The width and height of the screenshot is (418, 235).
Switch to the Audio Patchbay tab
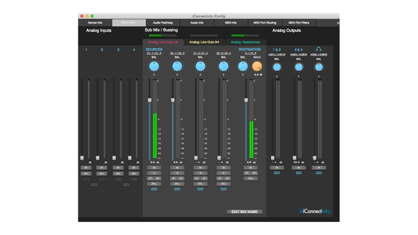[x=163, y=23]
